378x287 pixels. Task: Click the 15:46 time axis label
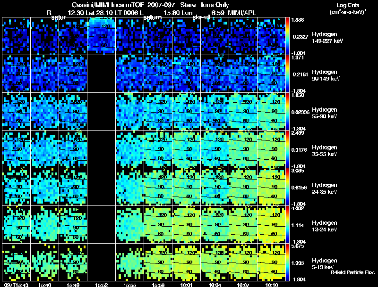click(x=44, y=285)
